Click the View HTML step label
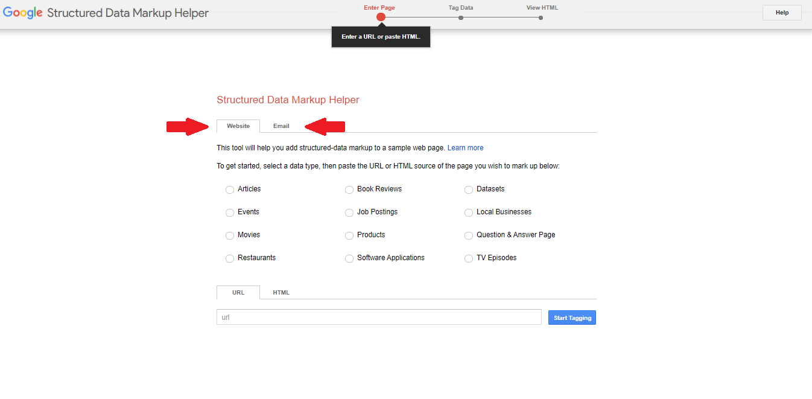This screenshot has width=812, height=399. point(542,8)
